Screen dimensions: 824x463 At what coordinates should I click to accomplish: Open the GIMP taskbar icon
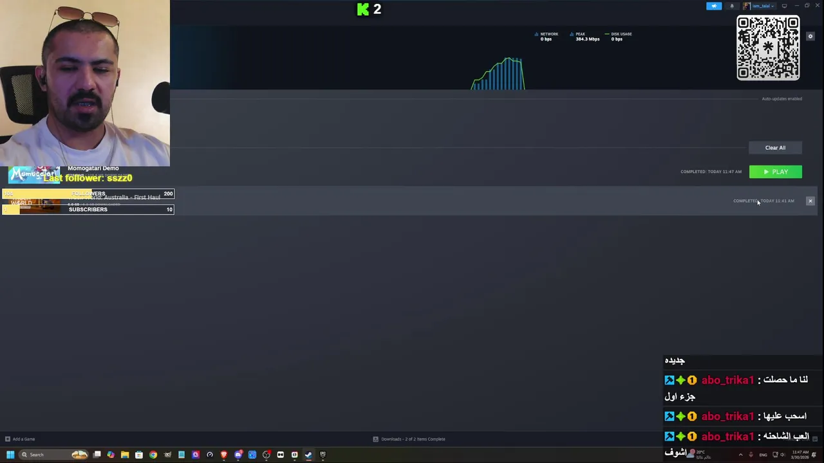(x=167, y=455)
